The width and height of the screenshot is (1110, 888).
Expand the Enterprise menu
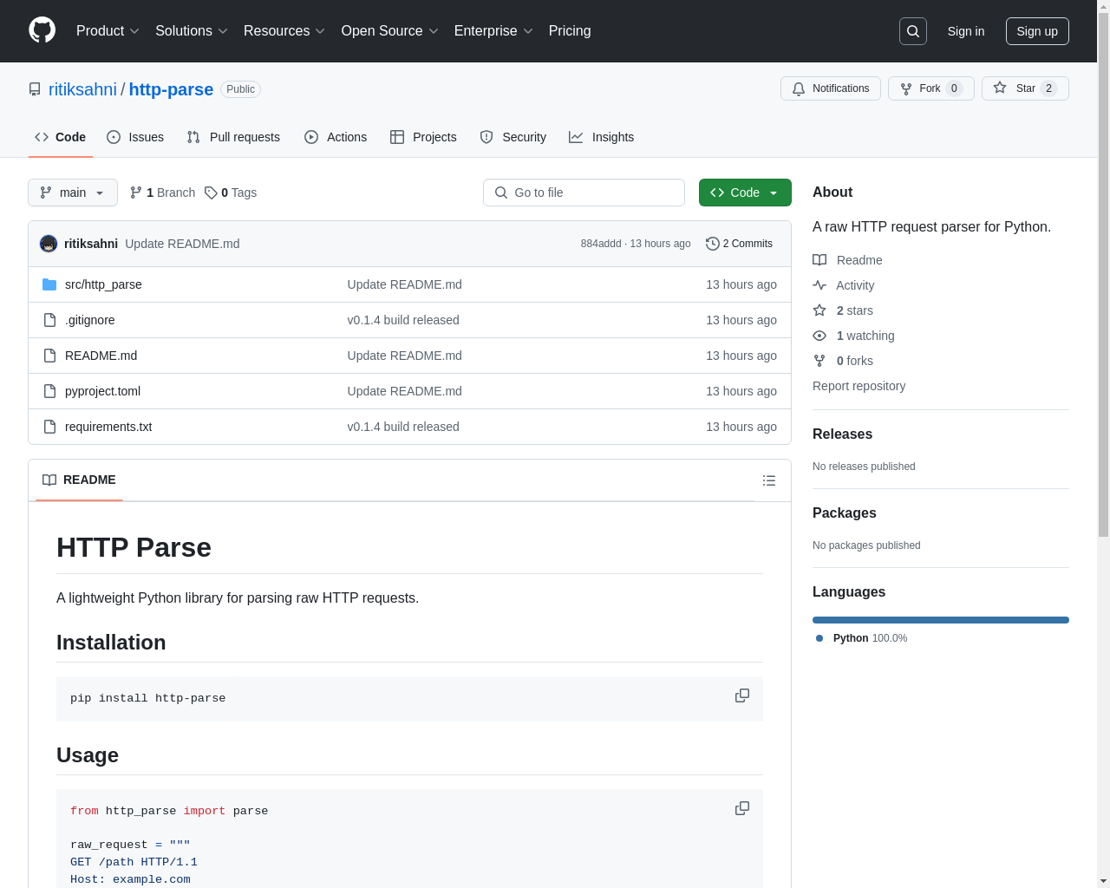pos(493,31)
